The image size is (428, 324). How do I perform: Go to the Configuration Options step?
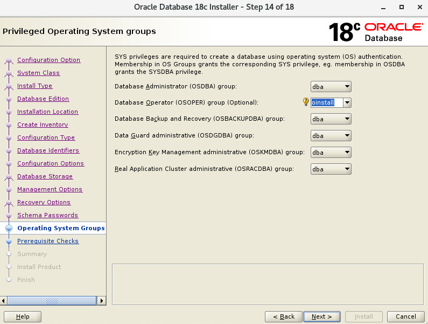coord(51,163)
